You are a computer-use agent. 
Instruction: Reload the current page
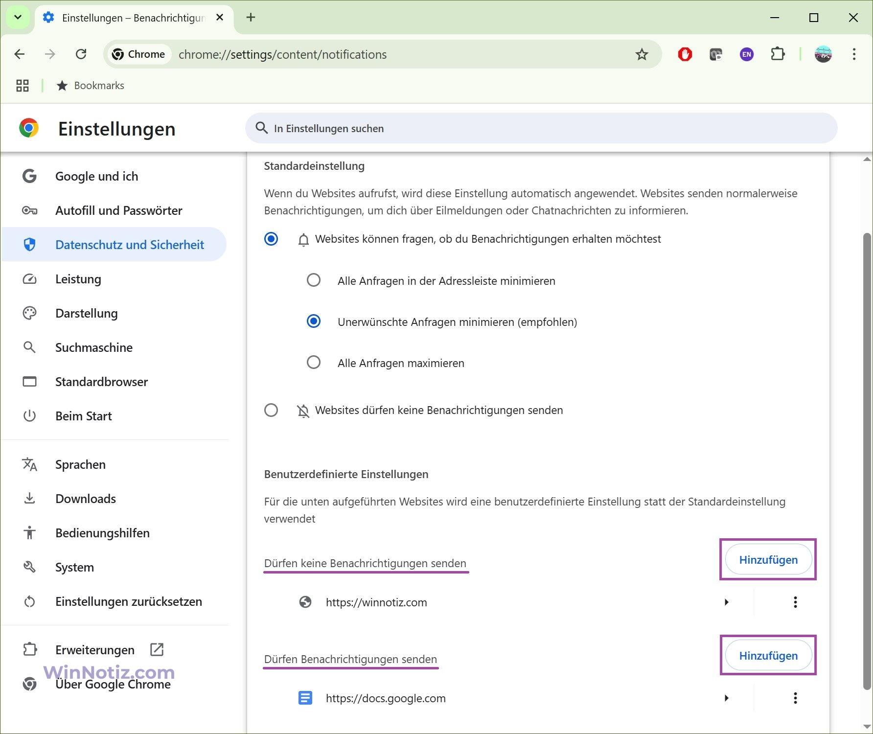(81, 54)
